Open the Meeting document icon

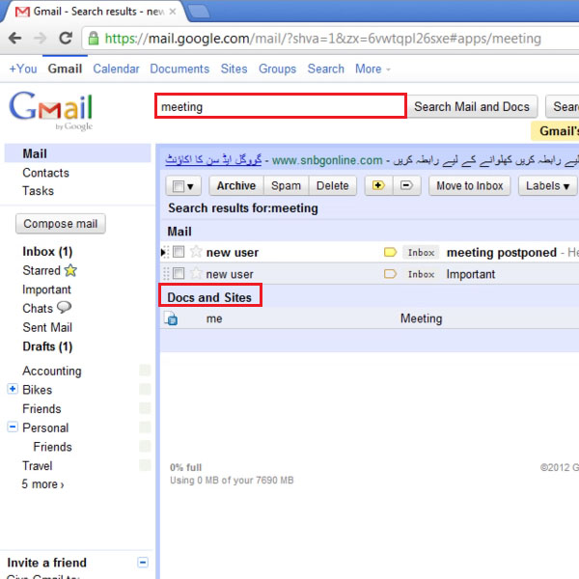tap(171, 318)
